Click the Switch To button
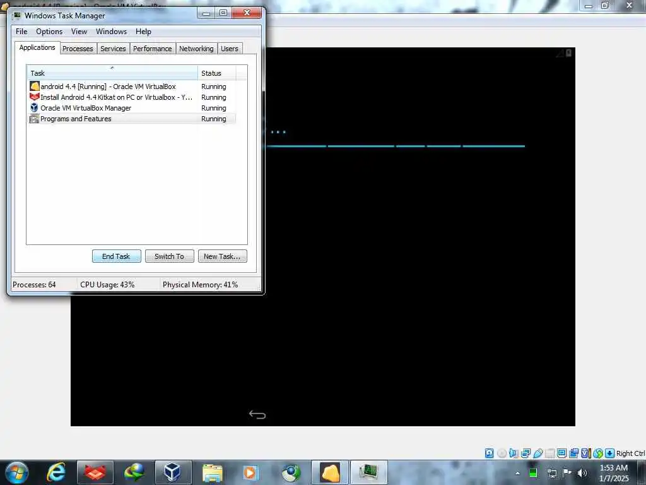This screenshot has height=485, width=646. tap(169, 256)
